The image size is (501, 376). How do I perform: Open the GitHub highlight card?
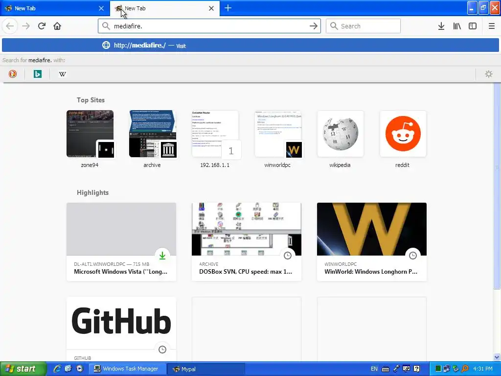[x=121, y=329]
